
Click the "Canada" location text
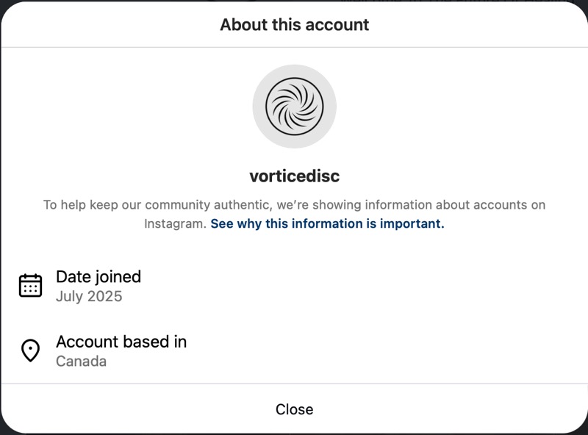point(81,362)
